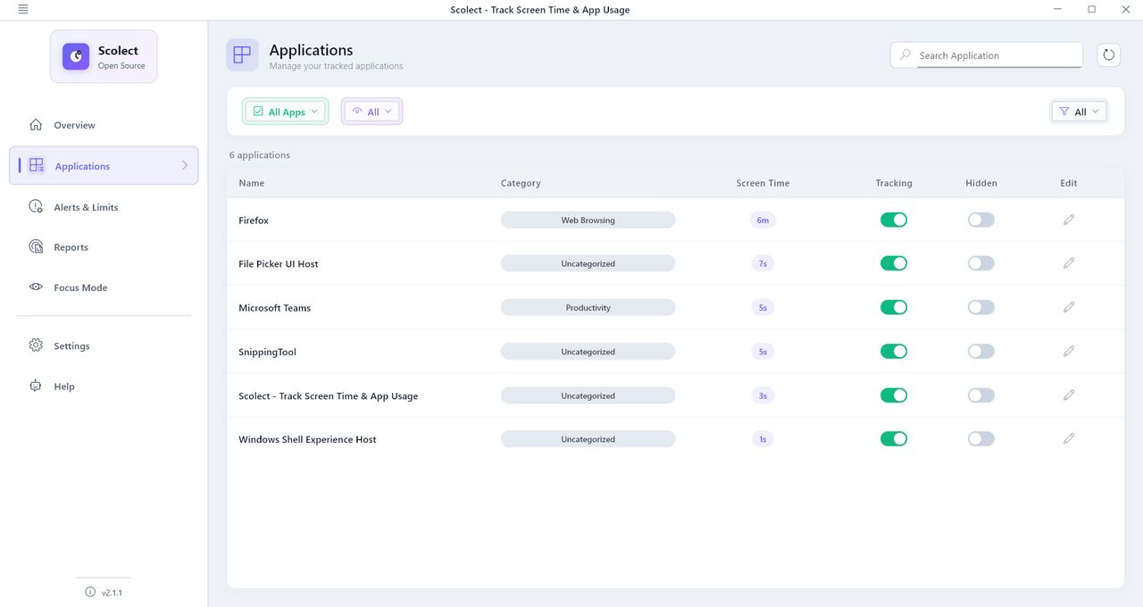Click the Scolect logo icon
Screen dimensions: 1143x607
coord(76,56)
